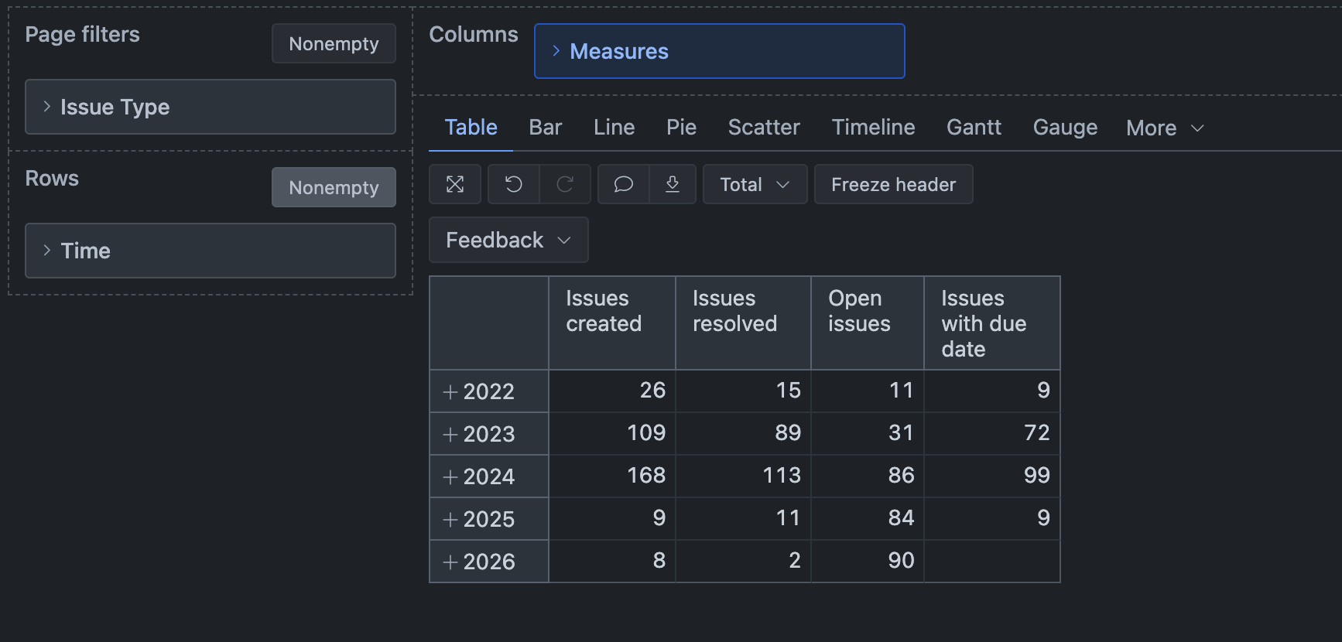Screen dimensions: 1342x642
Task: Click the download export icon
Action: pyautogui.click(x=673, y=184)
